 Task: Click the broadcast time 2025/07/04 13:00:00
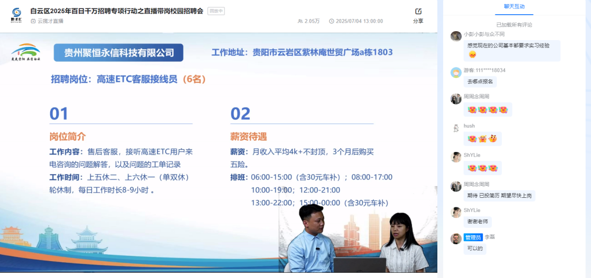[359, 21]
